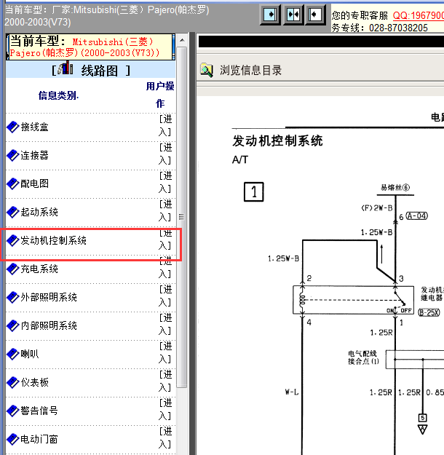The width and height of the screenshot is (444, 455).
Task: Click the blue book icon beside 警告信号
Action: 13,411
